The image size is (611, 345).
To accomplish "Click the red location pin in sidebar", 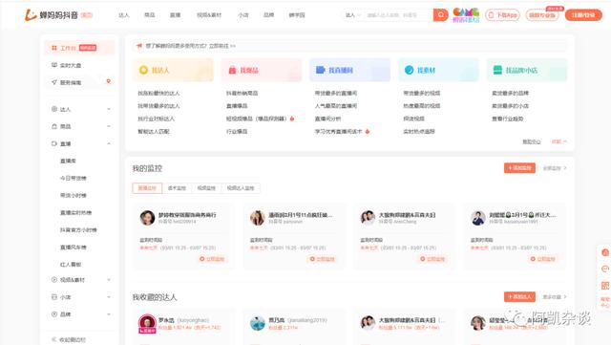I will click(108, 81).
